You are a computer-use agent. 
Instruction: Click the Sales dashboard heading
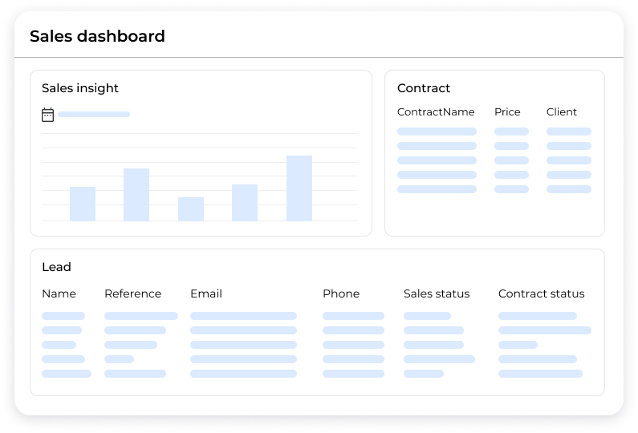click(97, 36)
